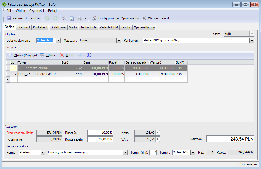Open the Plik menu
This screenshot has width=261, height=169.
pyautogui.click(x=9, y=11)
